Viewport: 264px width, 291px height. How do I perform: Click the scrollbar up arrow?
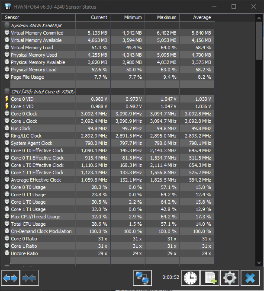(259, 18)
